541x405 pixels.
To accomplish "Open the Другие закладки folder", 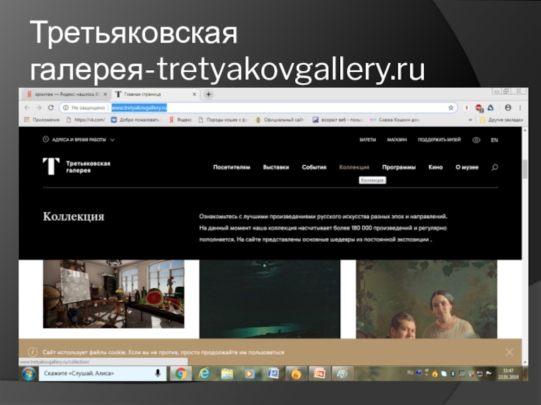I will [501, 120].
